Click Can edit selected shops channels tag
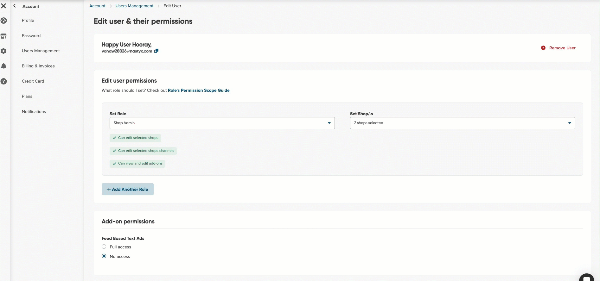 (143, 151)
